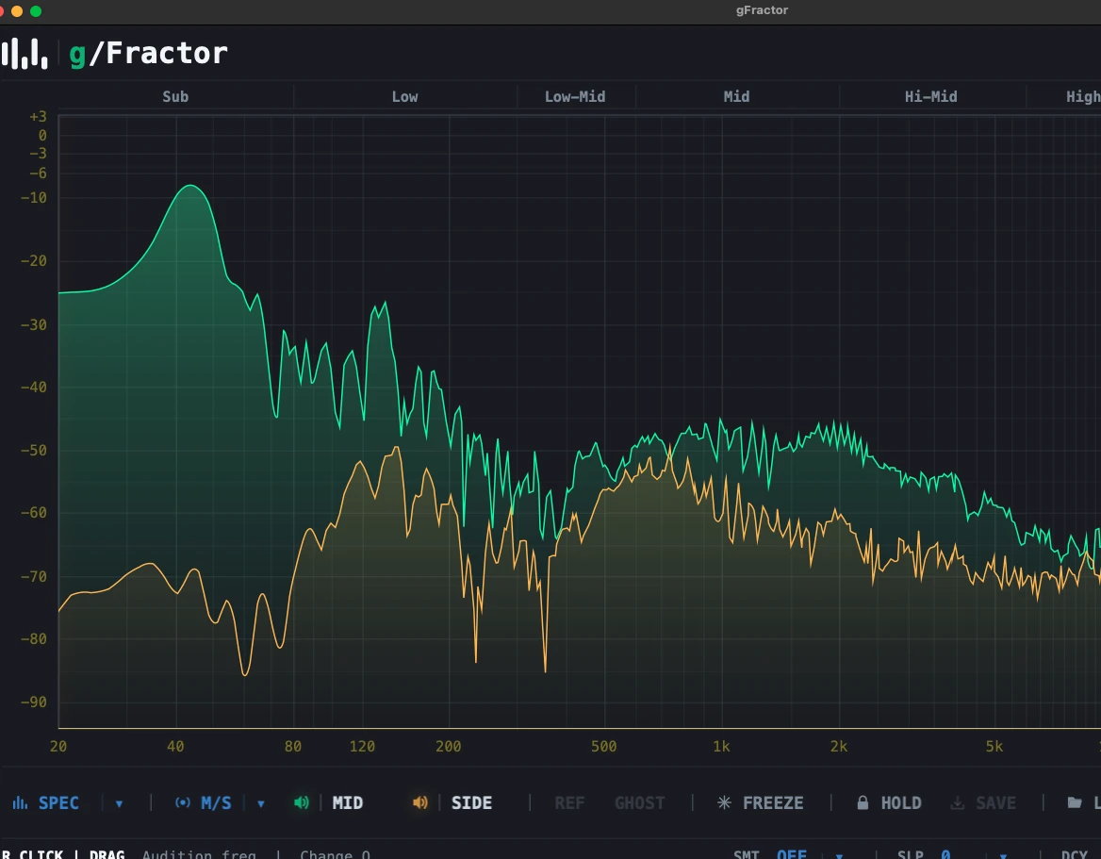Click the 40 Hz frequency axis label
This screenshot has height=859, width=1101.
coord(175,746)
